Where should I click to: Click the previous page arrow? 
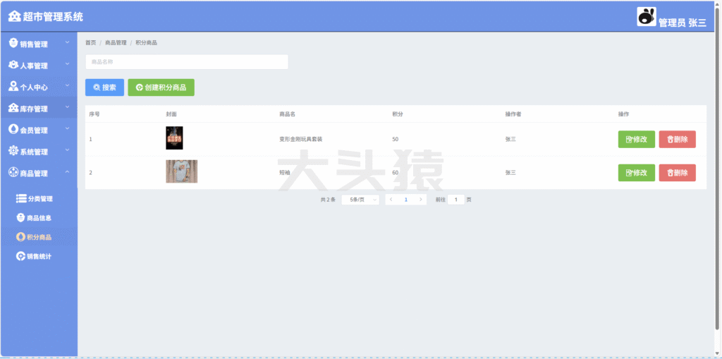tap(391, 200)
